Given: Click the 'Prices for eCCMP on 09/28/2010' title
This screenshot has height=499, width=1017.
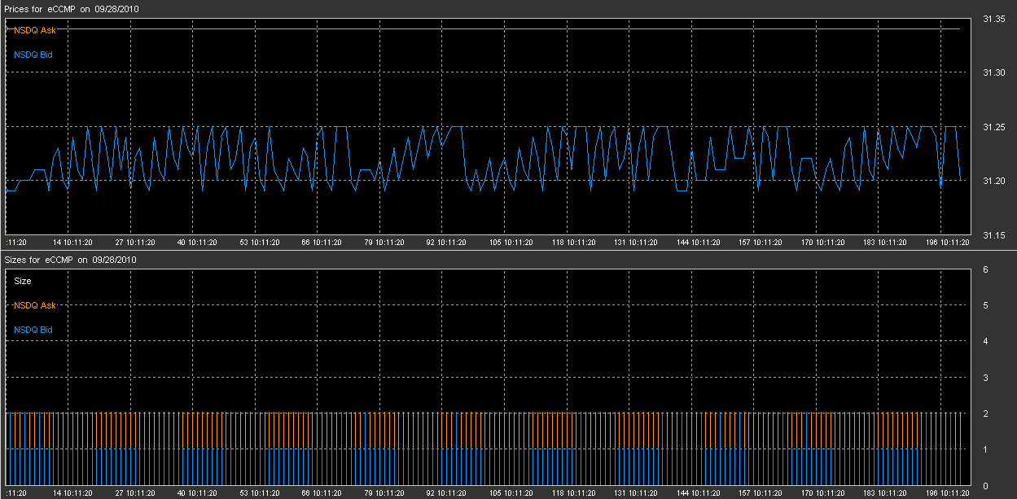Looking at the screenshot, I should 70,8.
